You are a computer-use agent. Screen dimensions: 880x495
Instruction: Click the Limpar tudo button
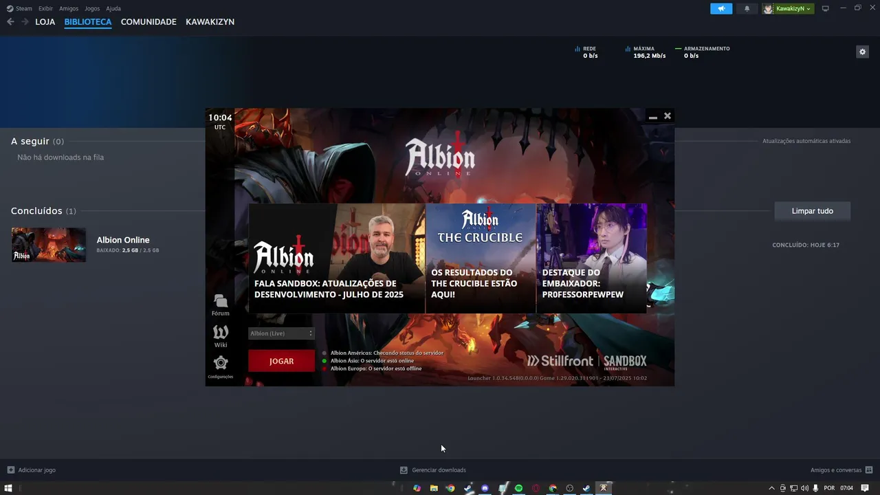(x=812, y=211)
